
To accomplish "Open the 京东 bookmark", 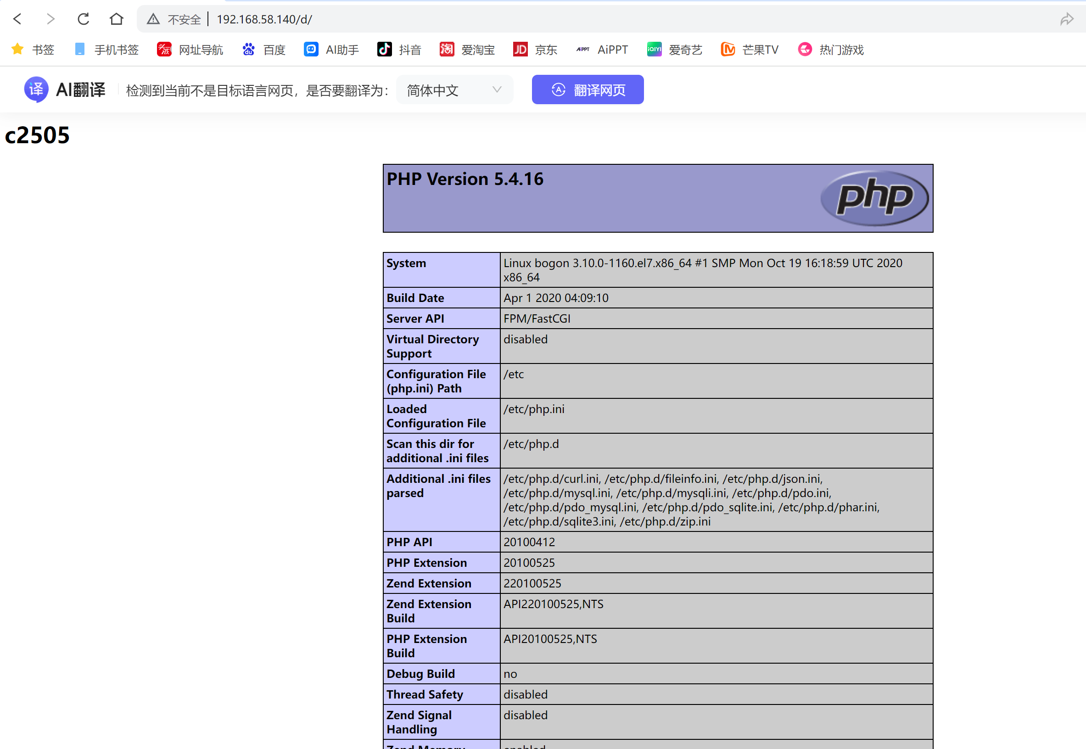I will [536, 49].
